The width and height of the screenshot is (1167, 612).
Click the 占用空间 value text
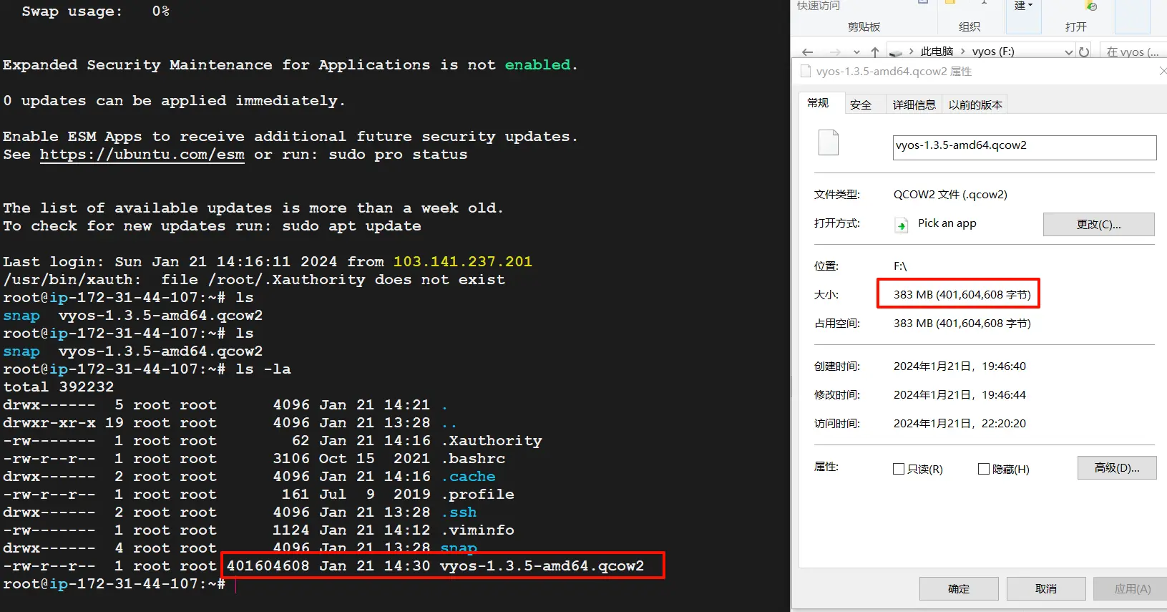(962, 323)
